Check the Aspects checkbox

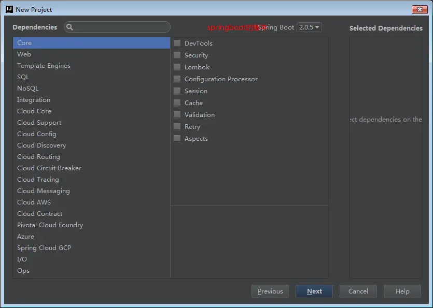point(177,138)
